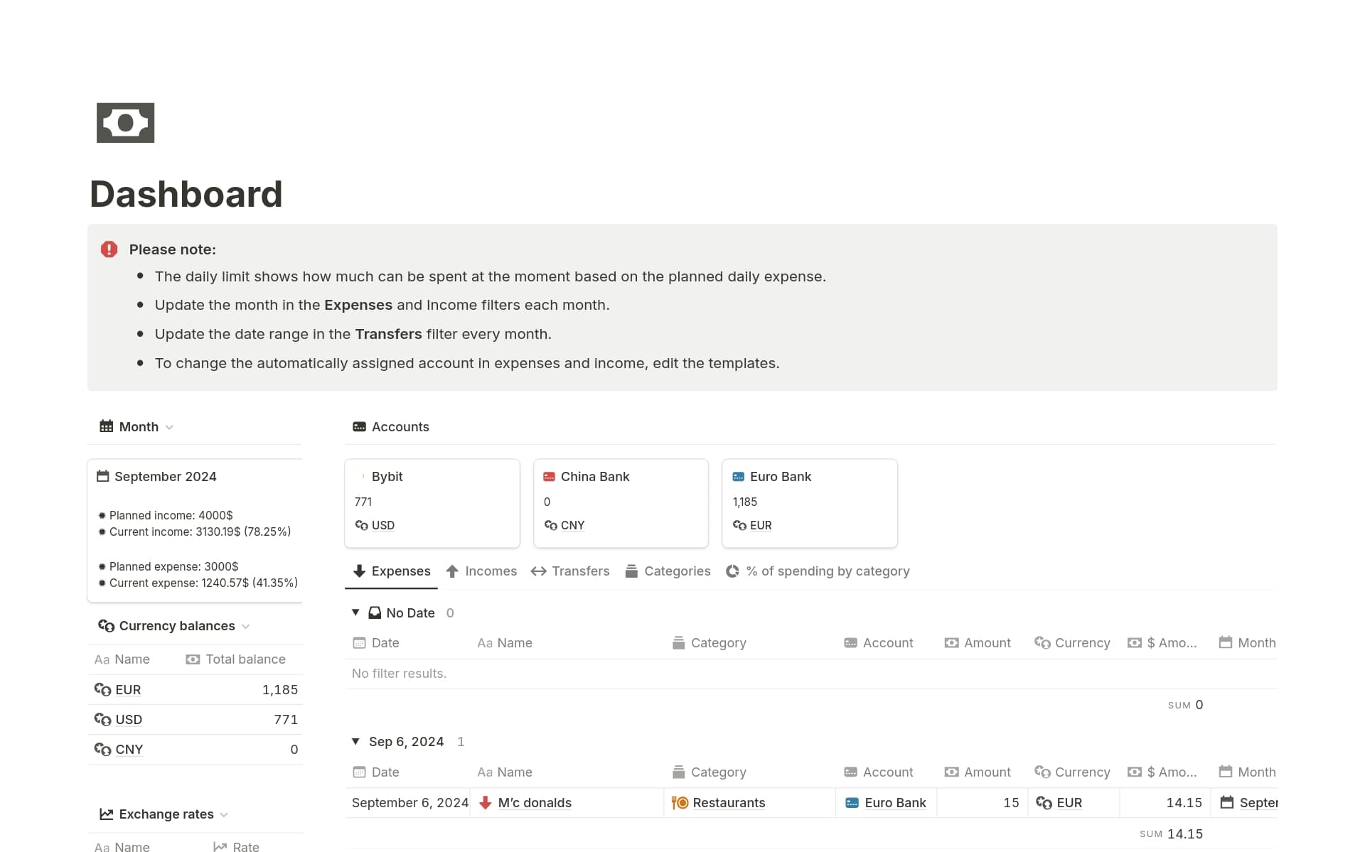Open the Transfers tab
The height and width of the screenshot is (852, 1365).
(x=580, y=571)
